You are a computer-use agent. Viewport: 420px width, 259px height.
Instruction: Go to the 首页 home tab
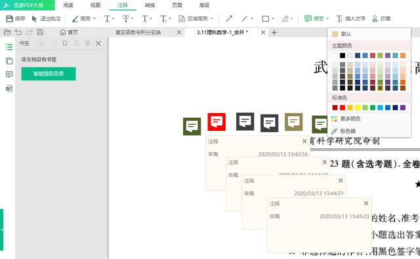click(x=69, y=32)
